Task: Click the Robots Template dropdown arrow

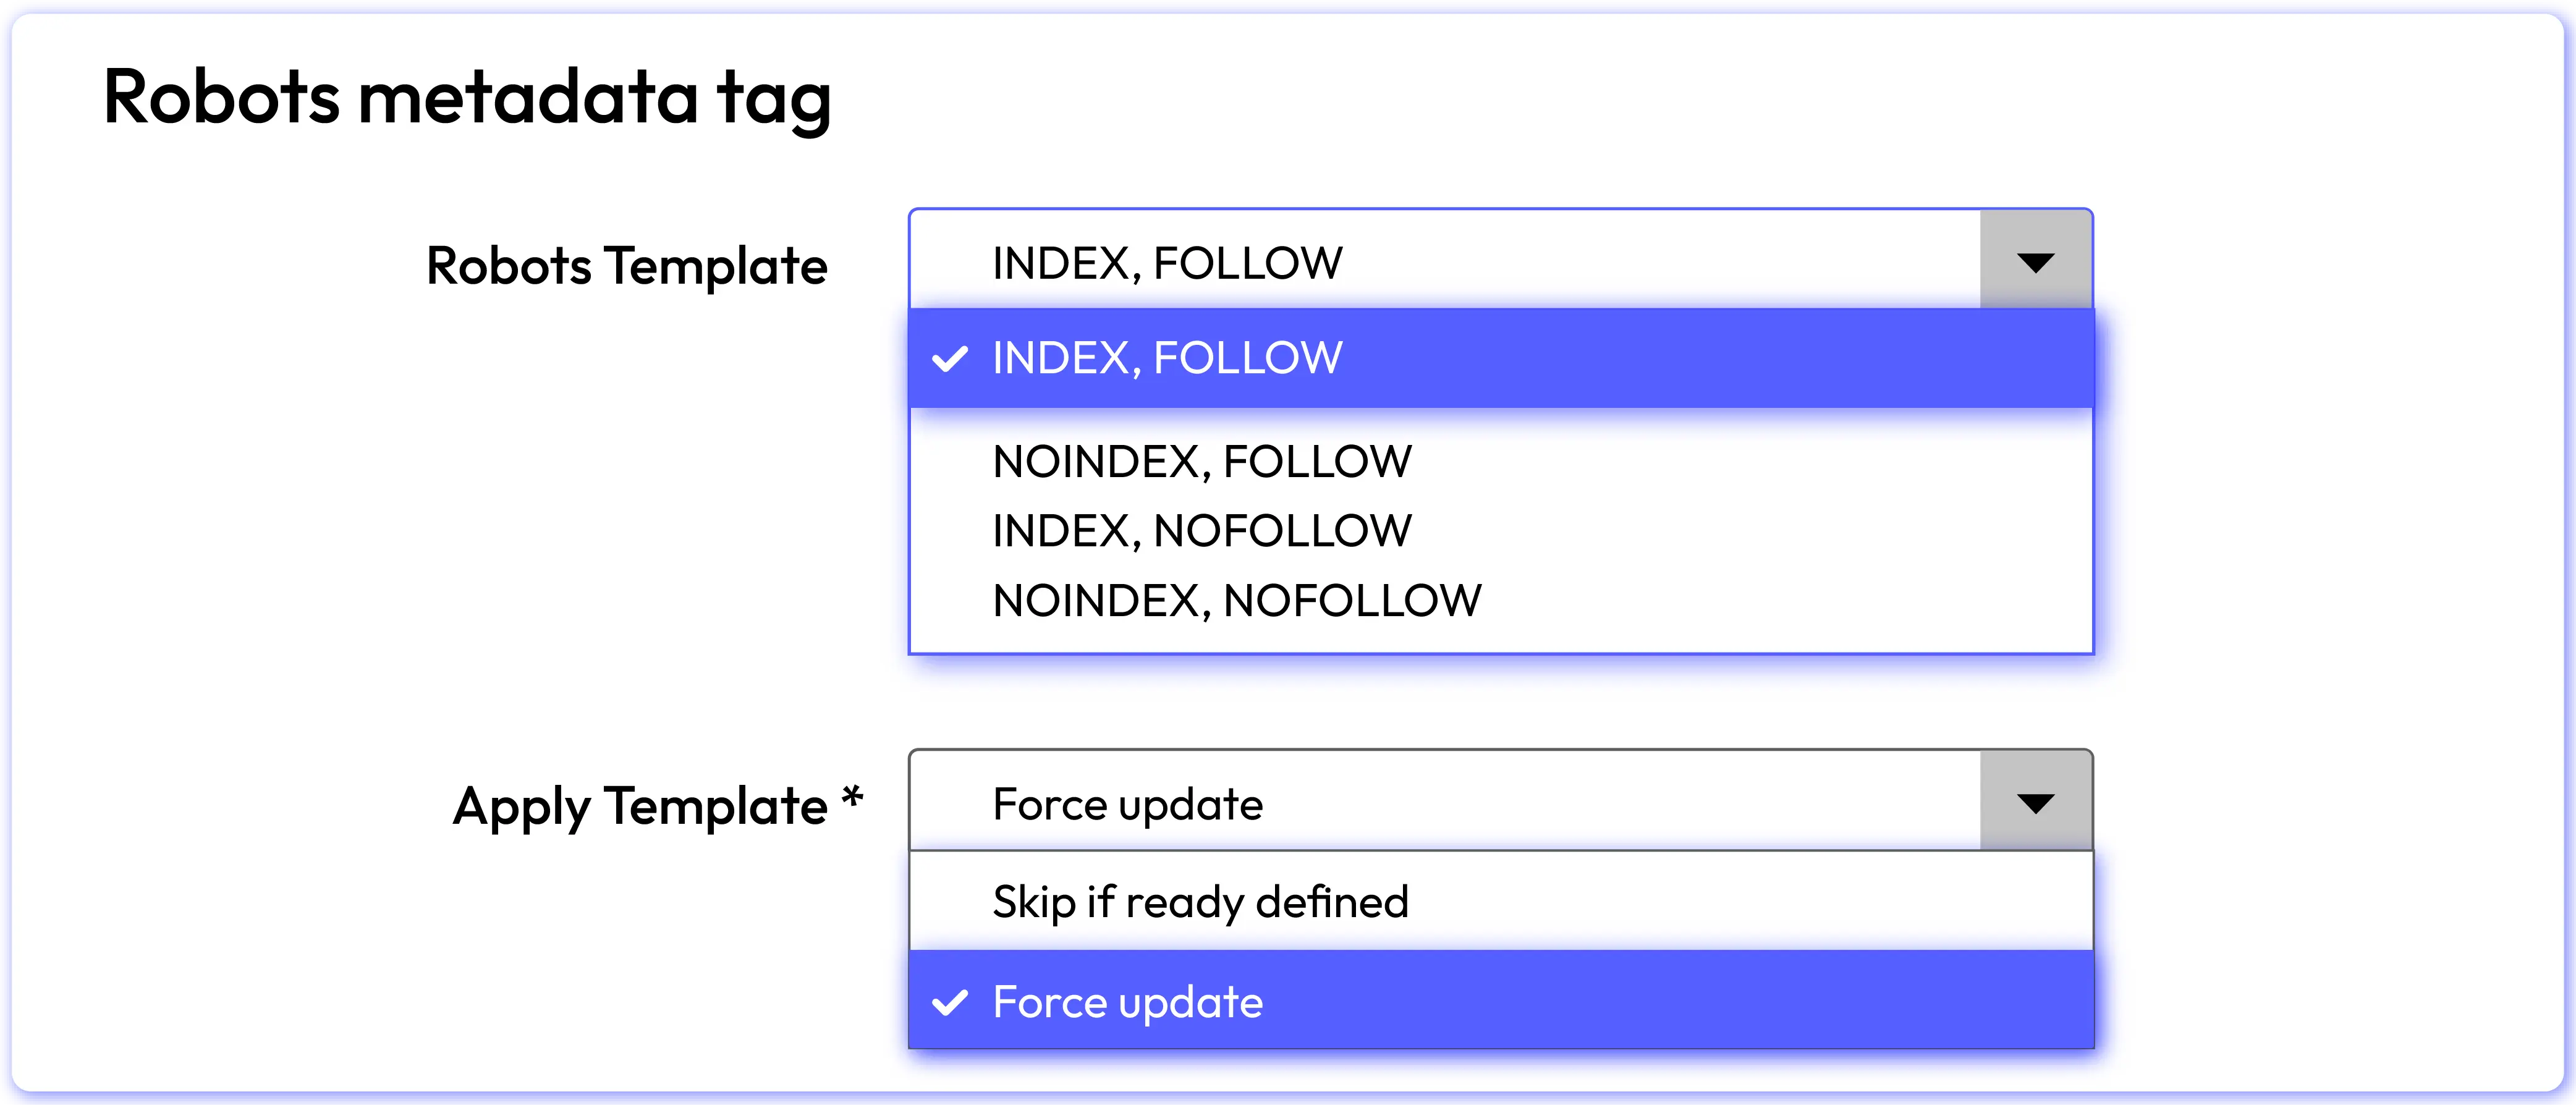Action: click(2035, 262)
